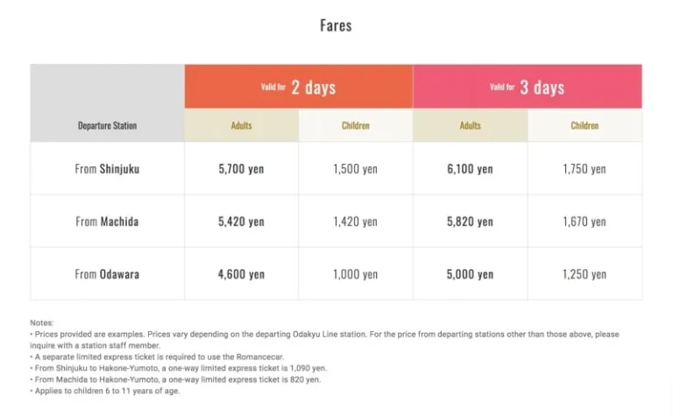Pick the 5,000 yen adult fare

click(470, 274)
